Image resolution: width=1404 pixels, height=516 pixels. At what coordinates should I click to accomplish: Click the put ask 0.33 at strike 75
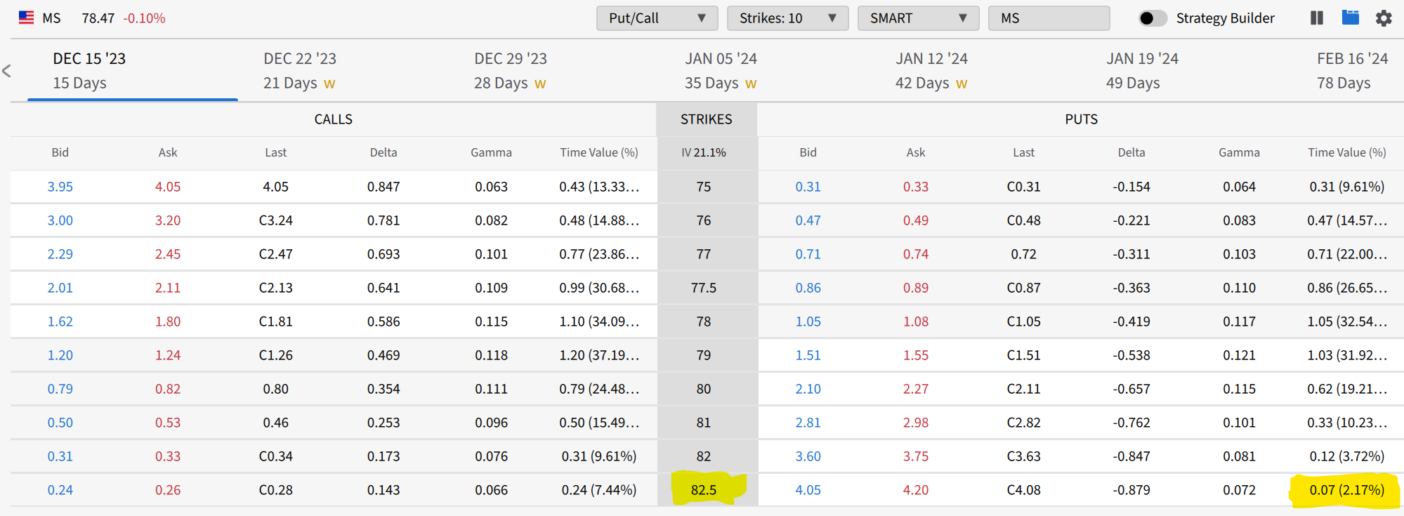(916, 187)
